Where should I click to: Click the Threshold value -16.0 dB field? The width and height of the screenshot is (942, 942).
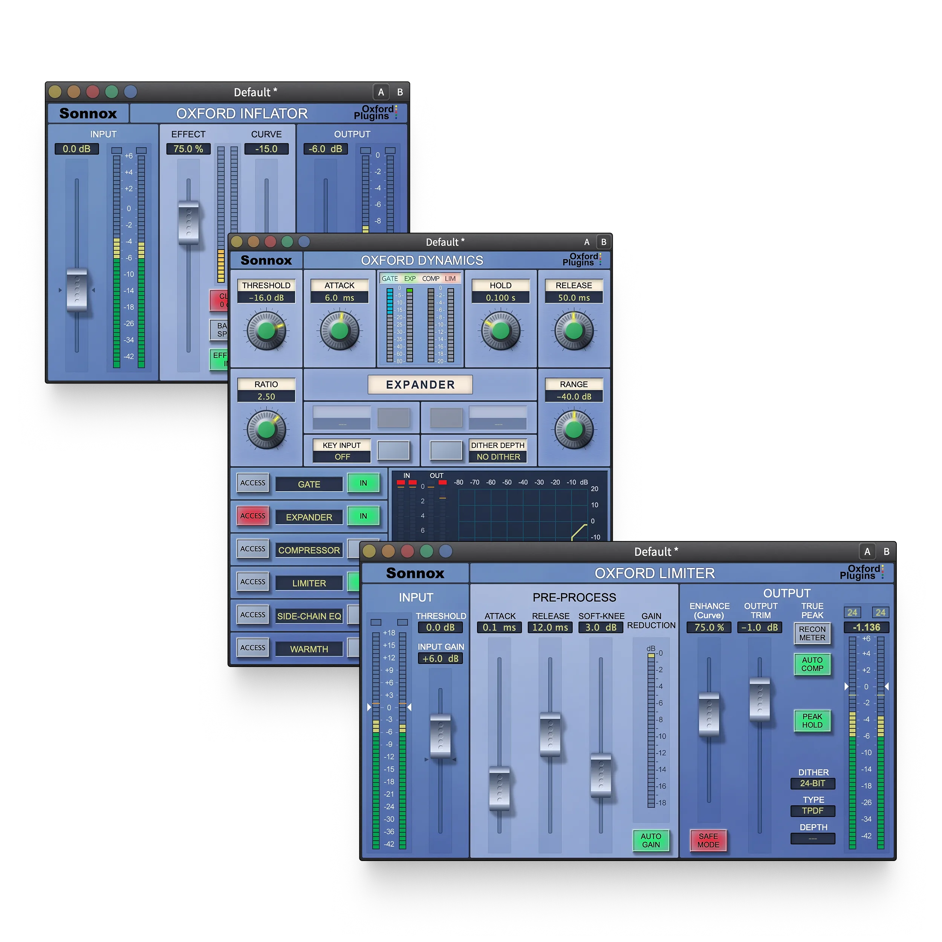pyautogui.click(x=266, y=297)
